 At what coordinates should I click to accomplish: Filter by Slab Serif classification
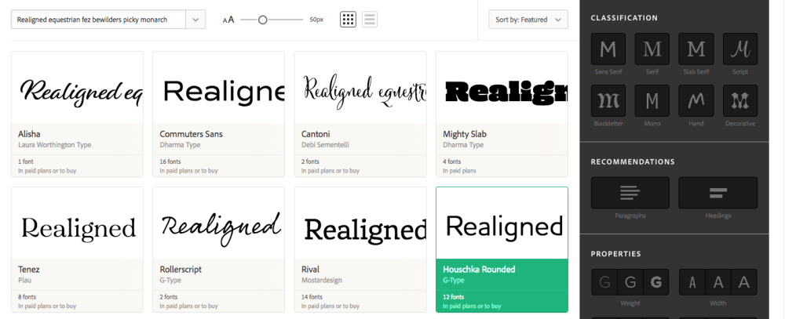pos(696,49)
